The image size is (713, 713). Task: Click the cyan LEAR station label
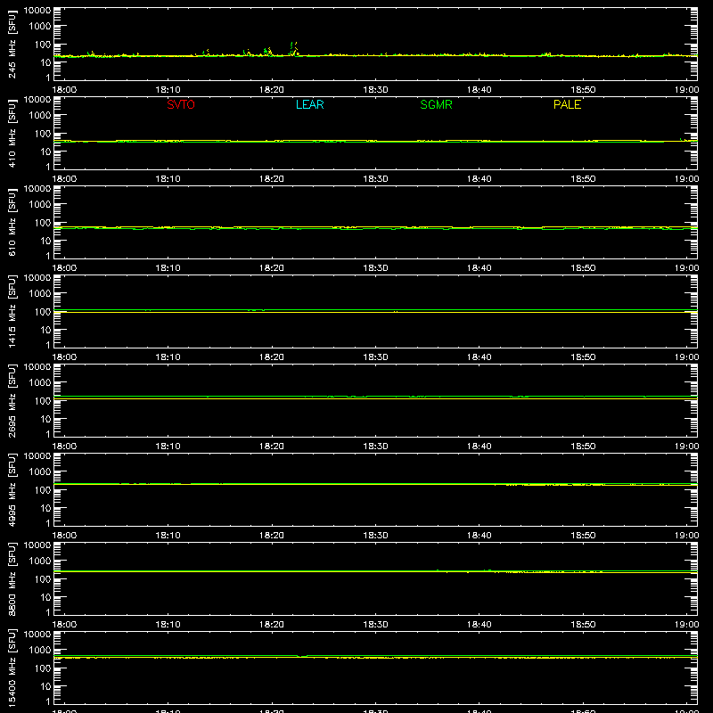click(309, 104)
